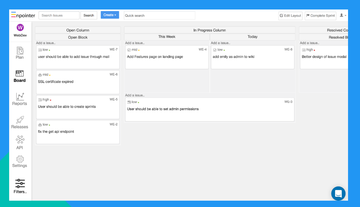Viewport: 360px width, 207px height.
Task: Open Better design of issue modal card
Action: [x=324, y=57]
